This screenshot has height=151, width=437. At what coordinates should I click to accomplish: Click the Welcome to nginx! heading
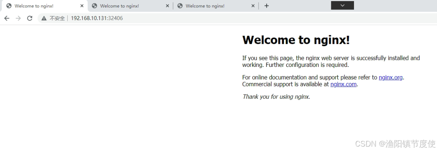point(296,40)
